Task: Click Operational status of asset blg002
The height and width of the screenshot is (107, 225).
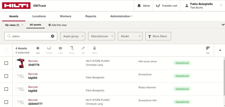Action: click(182, 89)
